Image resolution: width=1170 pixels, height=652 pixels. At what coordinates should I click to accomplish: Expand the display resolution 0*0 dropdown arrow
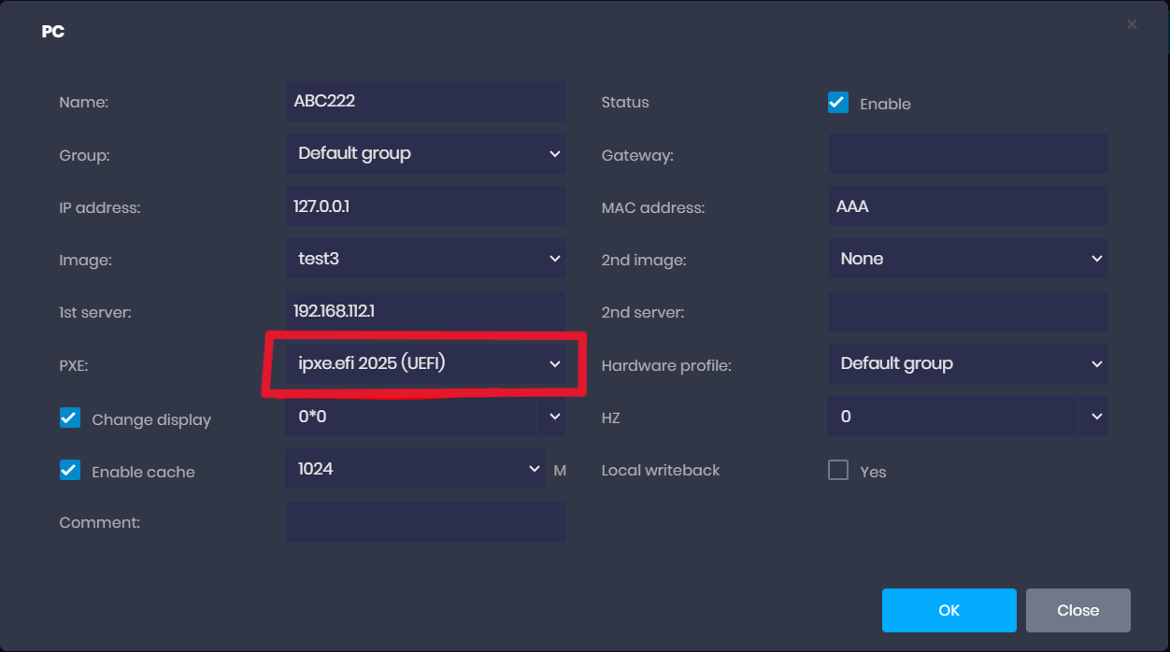pos(554,417)
